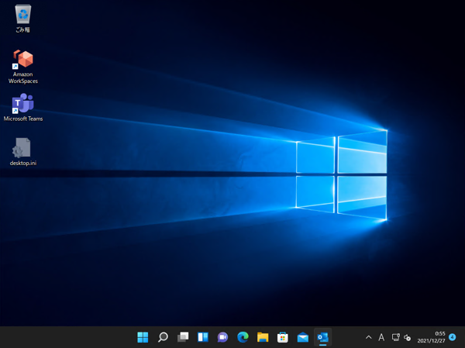
Task: Open the clock showing 0:55 2021/12/27
Action: coord(431,337)
